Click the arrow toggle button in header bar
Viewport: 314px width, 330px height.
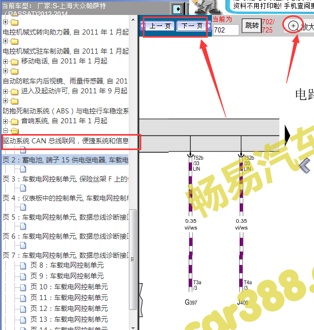(177, 9)
